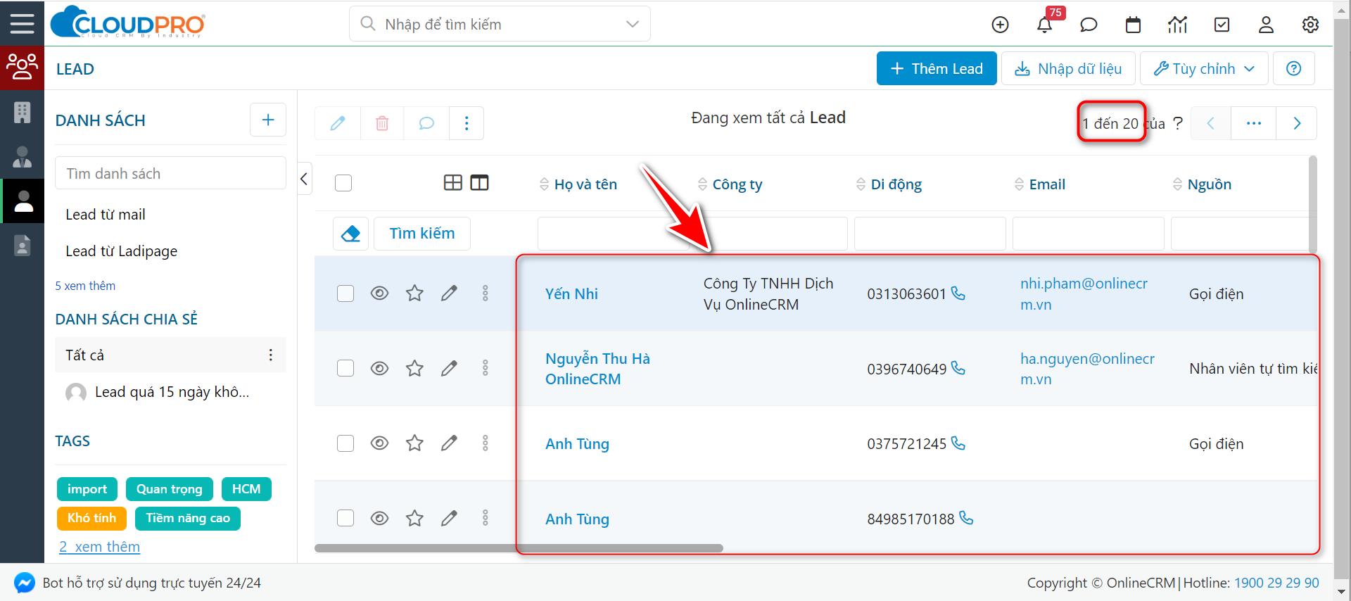The height and width of the screenshot is (601, 1351).
Task: Switch to grid table view icon
Action: click(453, 183)
